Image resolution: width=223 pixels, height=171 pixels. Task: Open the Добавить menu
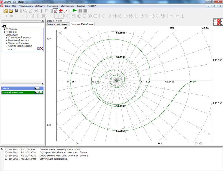(40, 6)
